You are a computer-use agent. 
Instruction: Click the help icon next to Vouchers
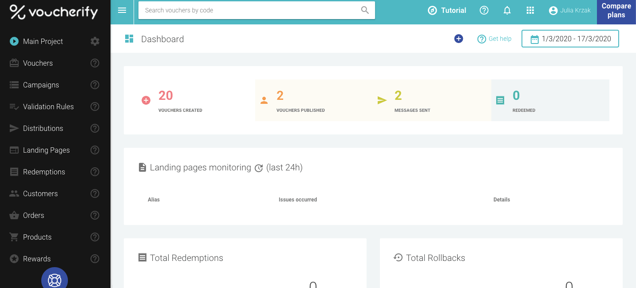[x=95, y=63]
